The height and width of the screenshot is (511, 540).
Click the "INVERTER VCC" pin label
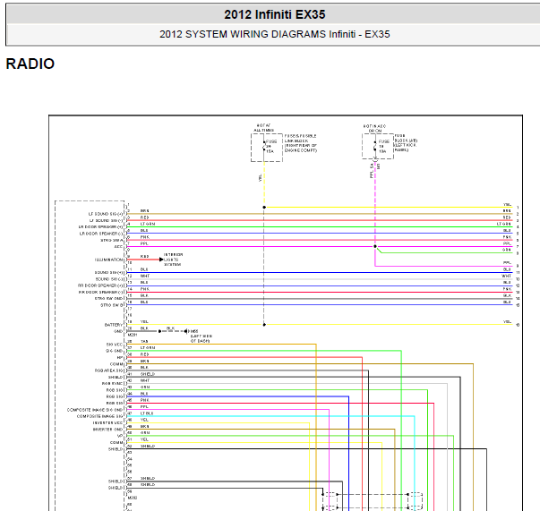tap(107, 423)
